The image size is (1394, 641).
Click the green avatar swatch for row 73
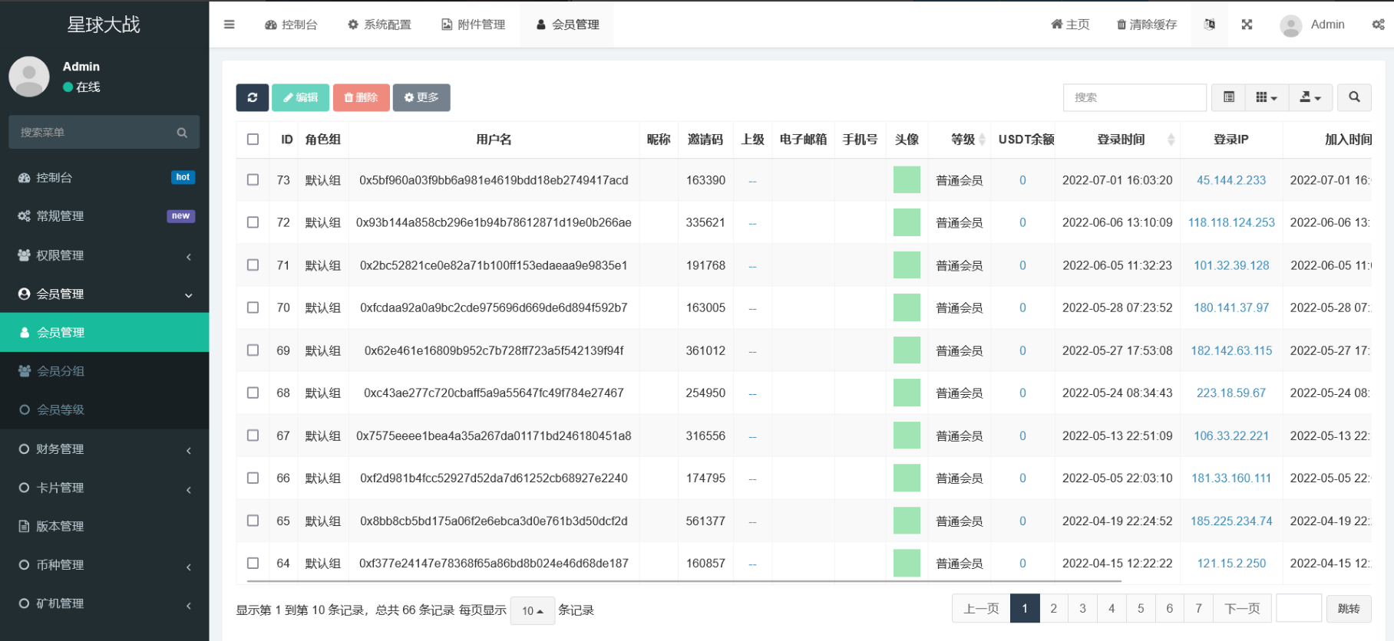pyautogui.click(x=907, y=180)
